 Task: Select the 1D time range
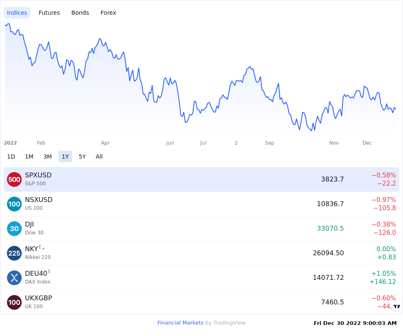pos(11,157)
